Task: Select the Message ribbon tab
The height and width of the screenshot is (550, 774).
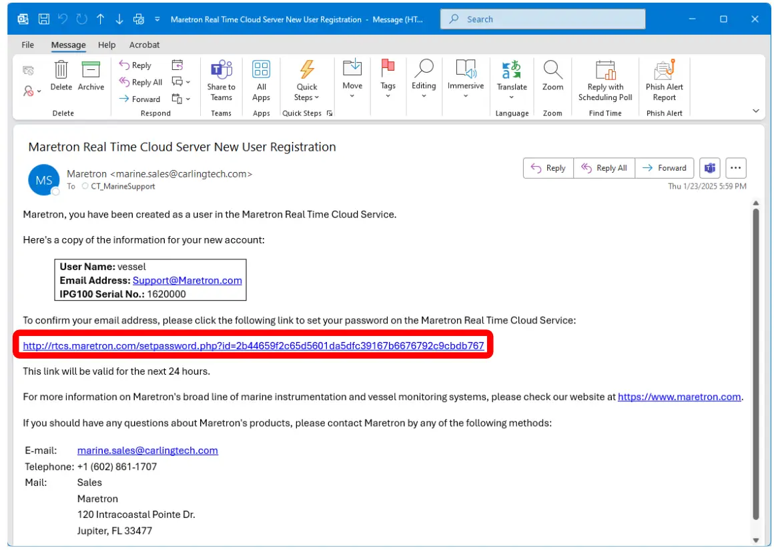Action: (68, 45)
